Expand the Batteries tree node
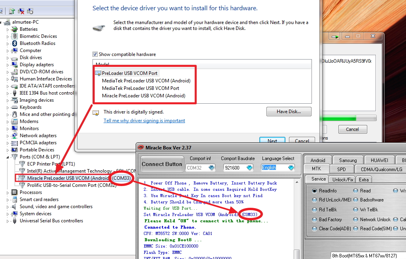This screenshot has height=259, width=406. 8,30
